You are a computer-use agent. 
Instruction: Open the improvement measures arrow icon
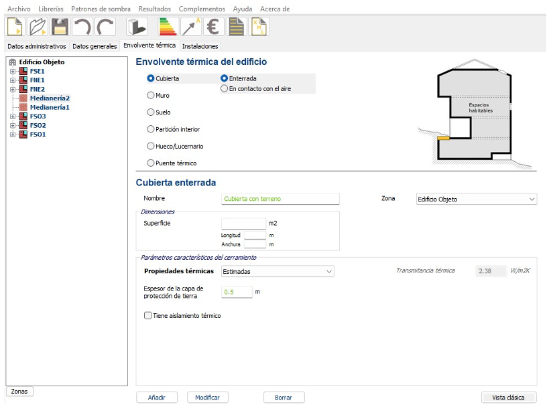(x=190, y=27)
